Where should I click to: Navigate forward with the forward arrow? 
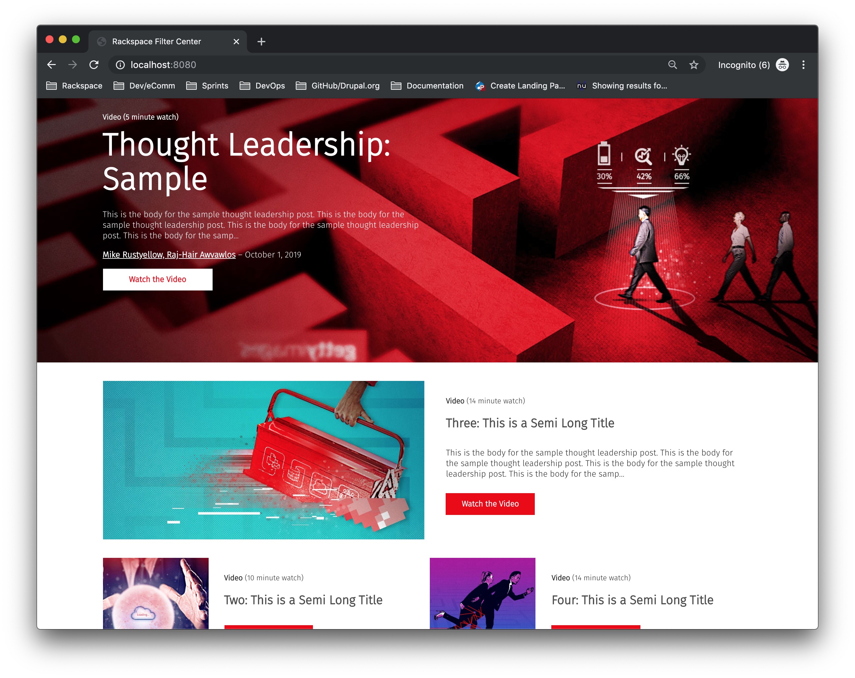click(73, 65)
